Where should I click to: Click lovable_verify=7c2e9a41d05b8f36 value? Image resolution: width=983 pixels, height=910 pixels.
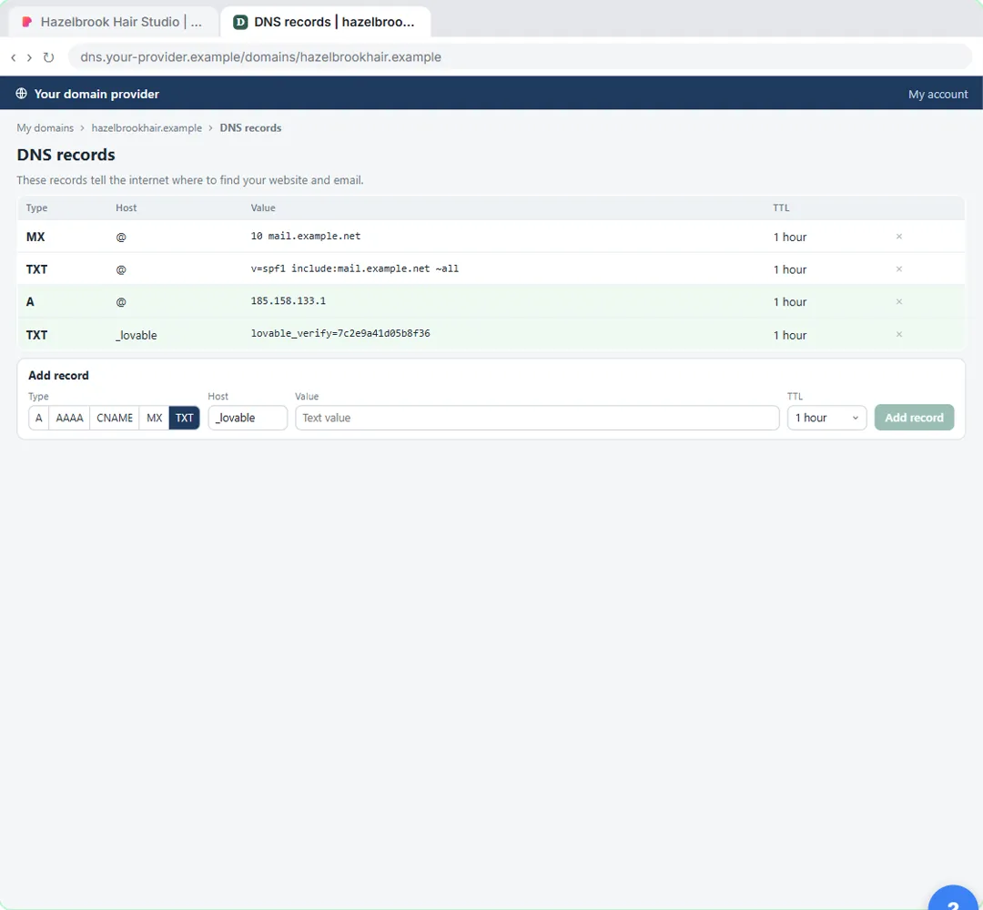pos(340,333)
